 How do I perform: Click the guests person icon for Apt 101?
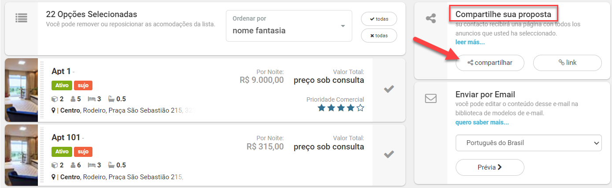coord(73,165)
